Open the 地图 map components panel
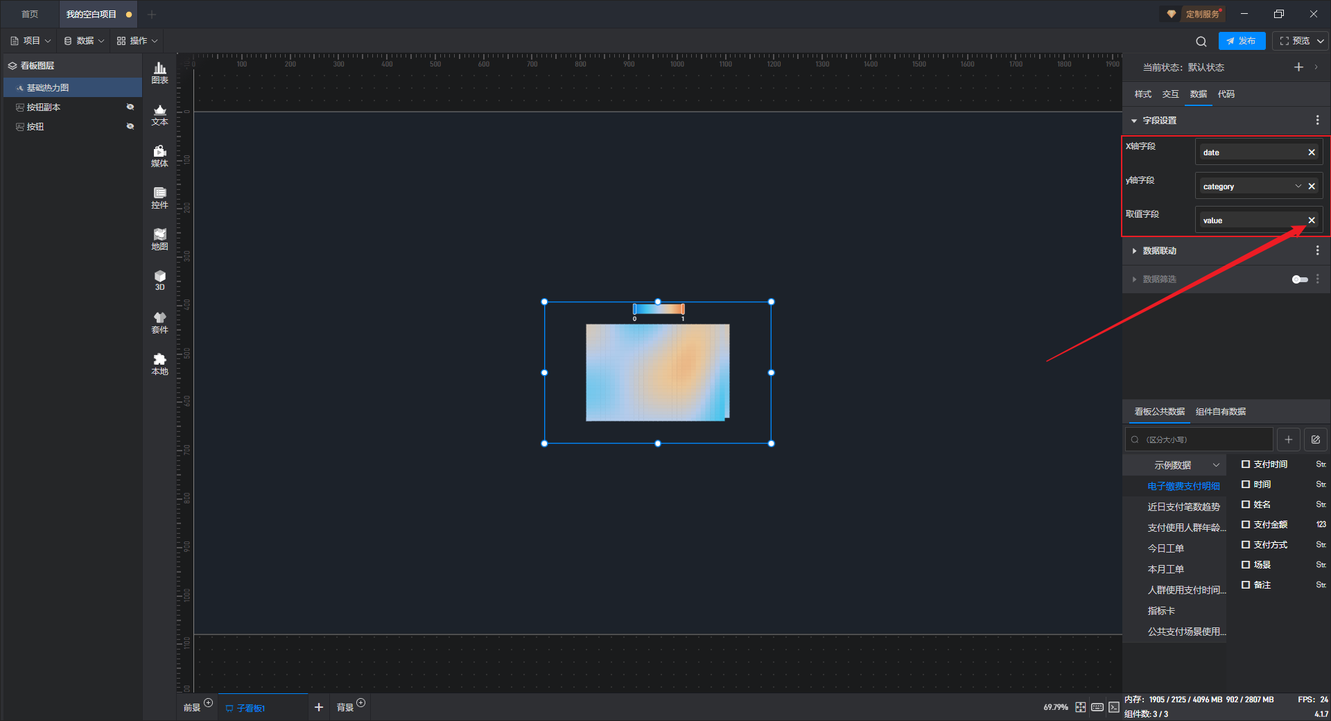The height and width of the screenshot is (721, 1331). coord(159,238)
